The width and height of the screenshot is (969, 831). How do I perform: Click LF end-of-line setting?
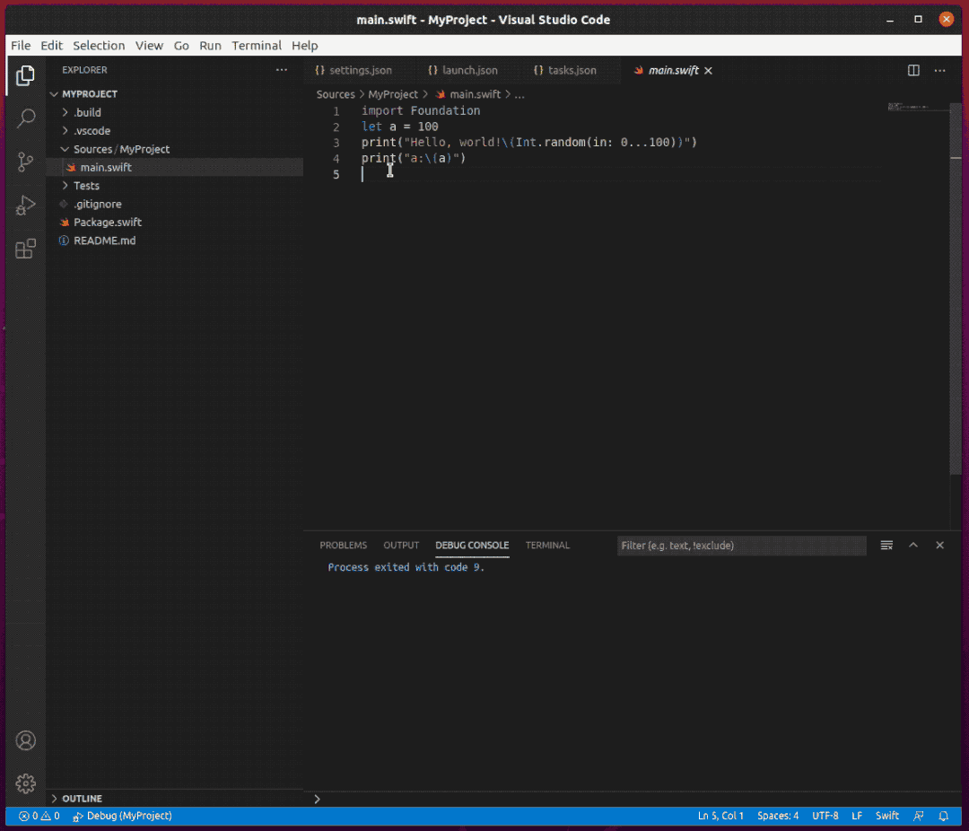857,816
